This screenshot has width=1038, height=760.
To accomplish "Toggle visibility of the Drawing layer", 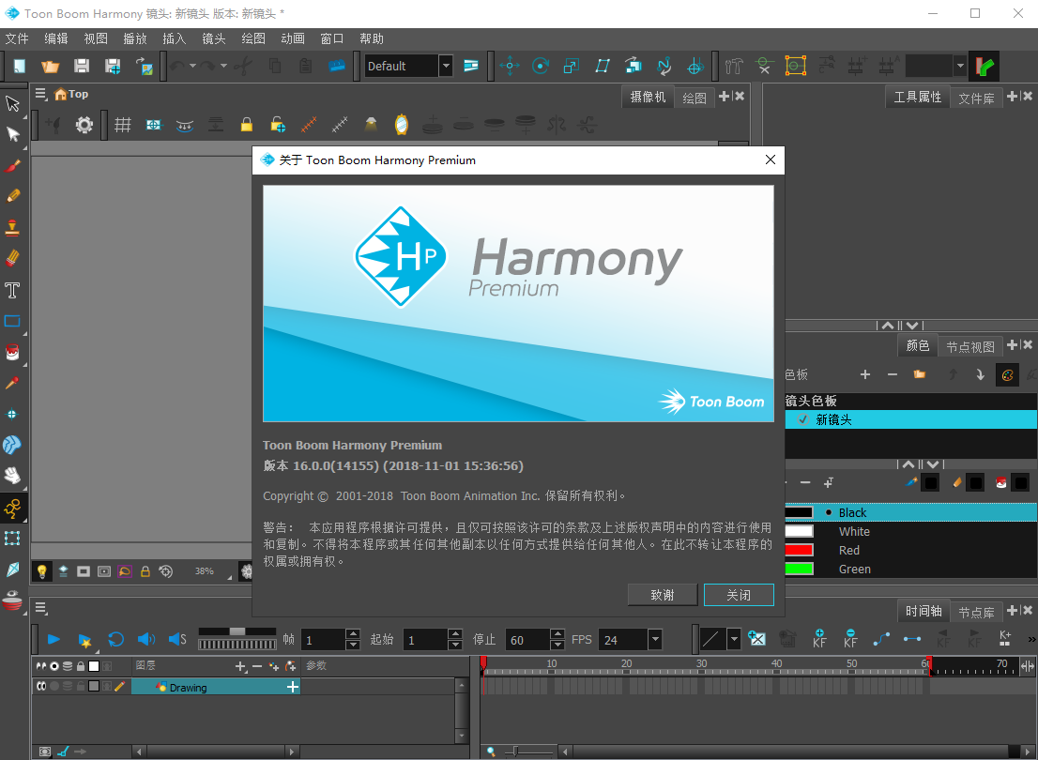I will [x=40, y=687].
